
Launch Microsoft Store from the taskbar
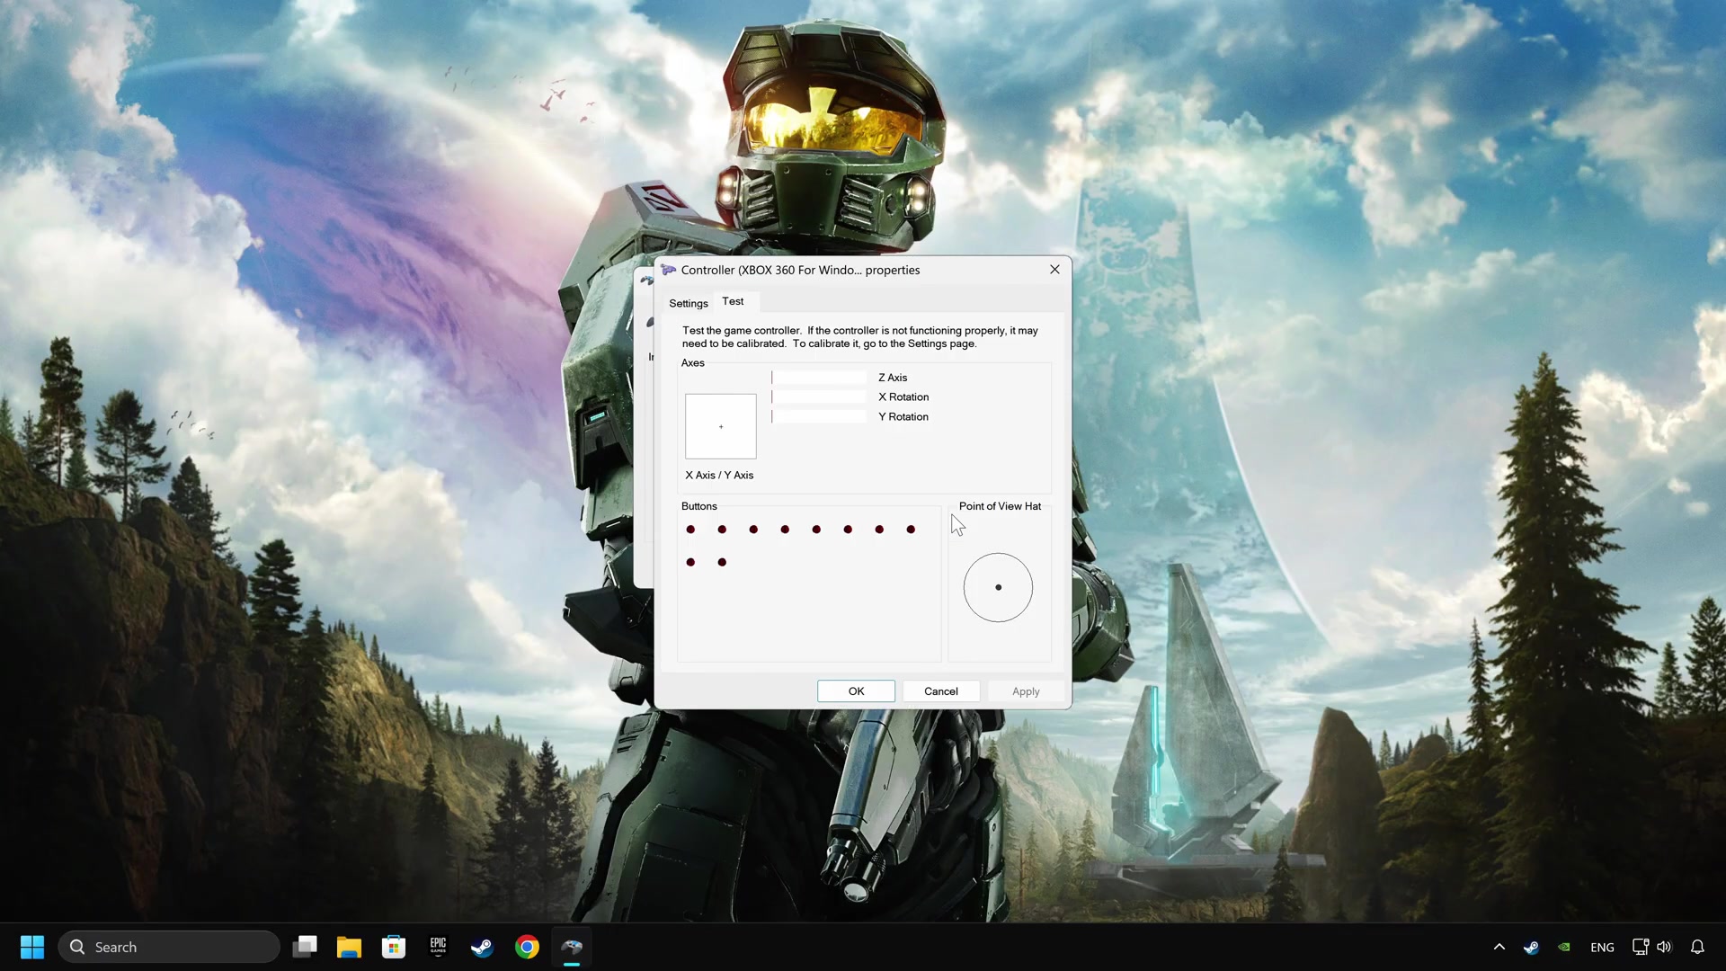point(394,947)
